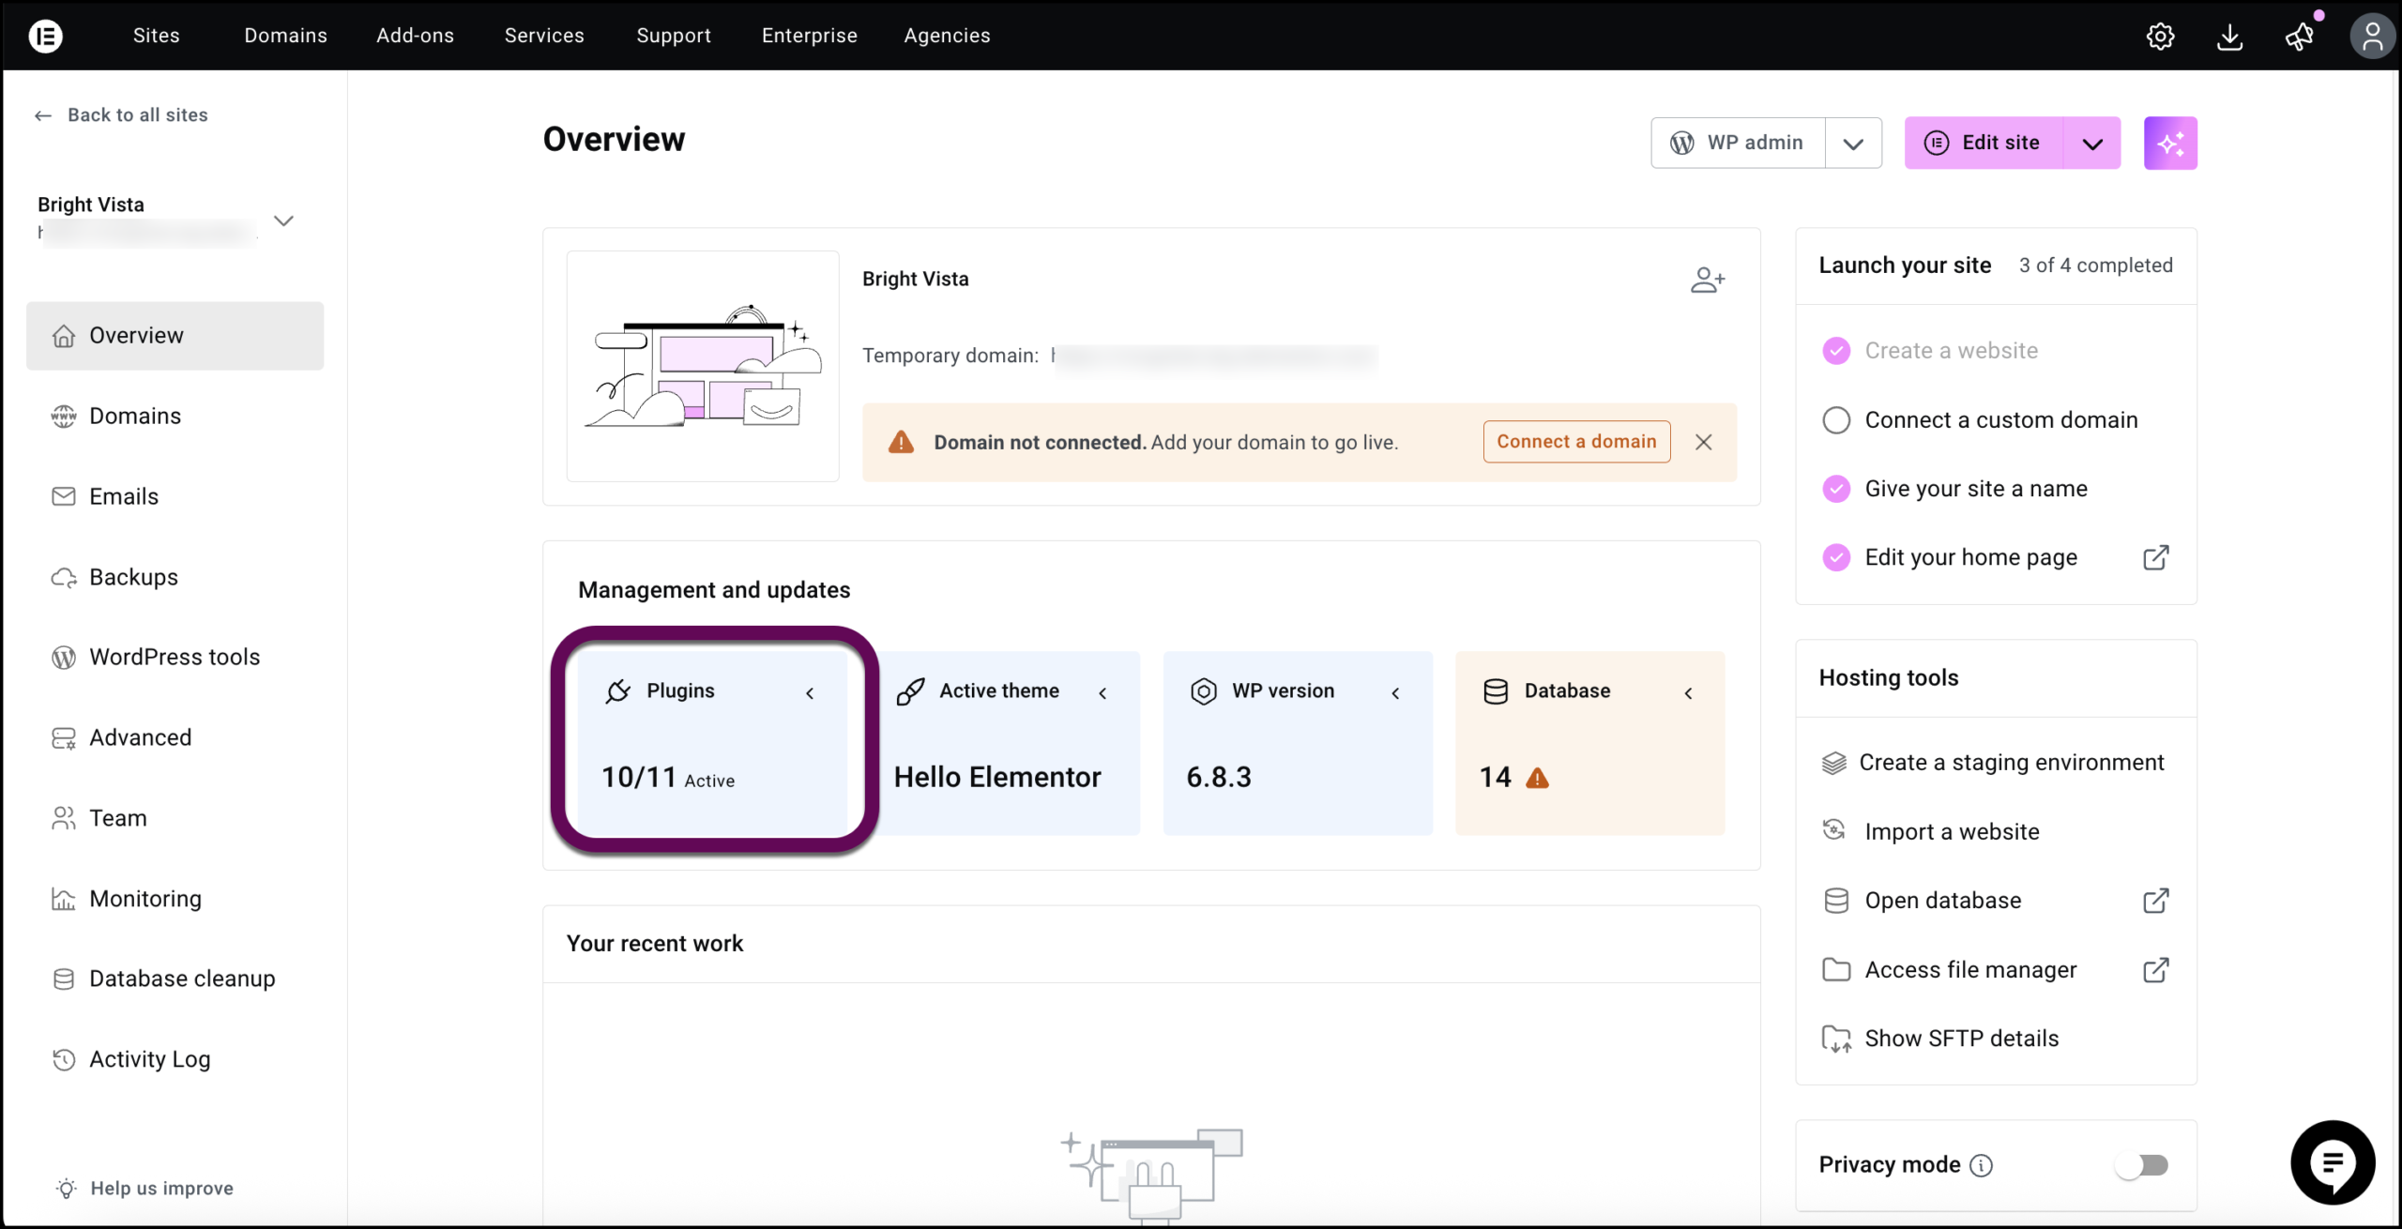Click the downloads icon in the top bar

[2230, 36]
